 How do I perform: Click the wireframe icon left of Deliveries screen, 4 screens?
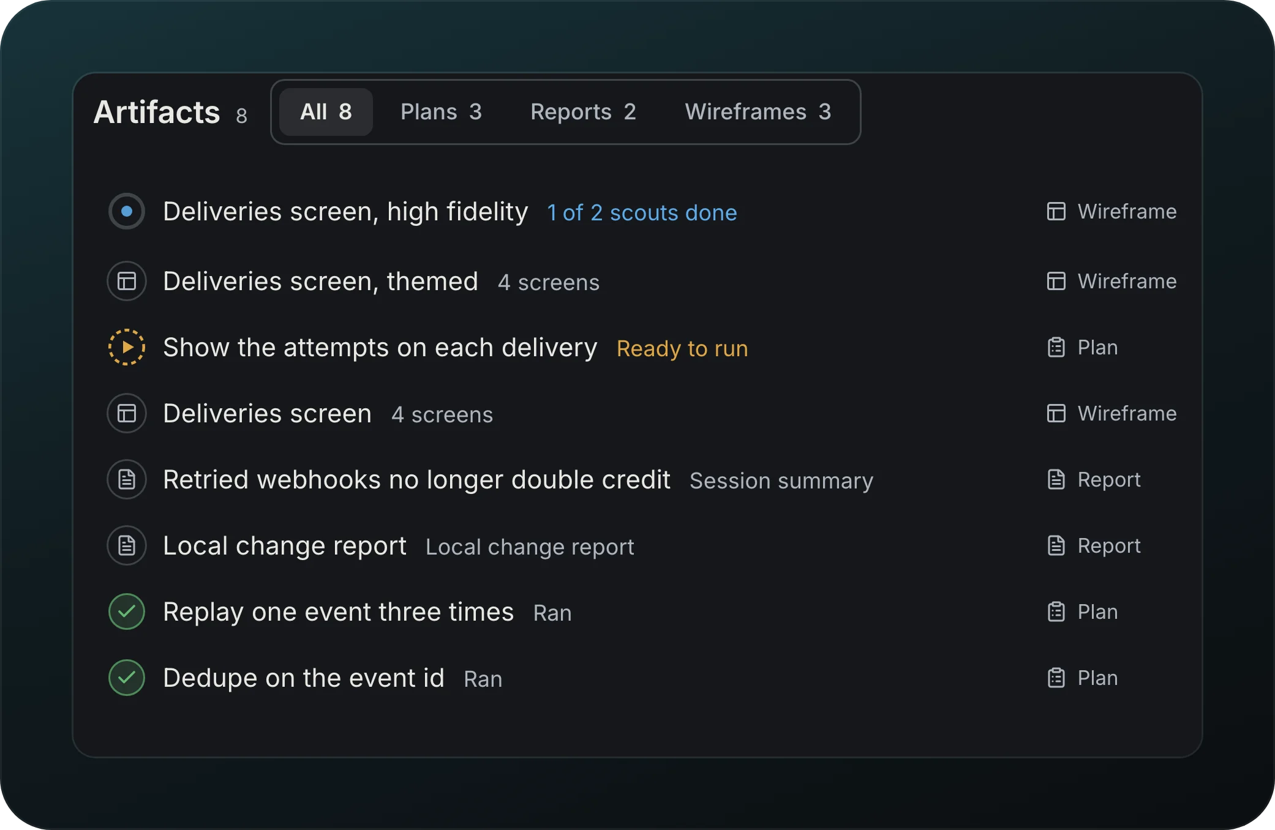(127, 413)
